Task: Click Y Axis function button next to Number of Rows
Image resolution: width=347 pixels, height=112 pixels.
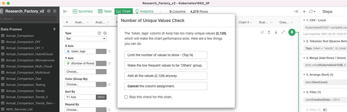Action: [101, 64]
